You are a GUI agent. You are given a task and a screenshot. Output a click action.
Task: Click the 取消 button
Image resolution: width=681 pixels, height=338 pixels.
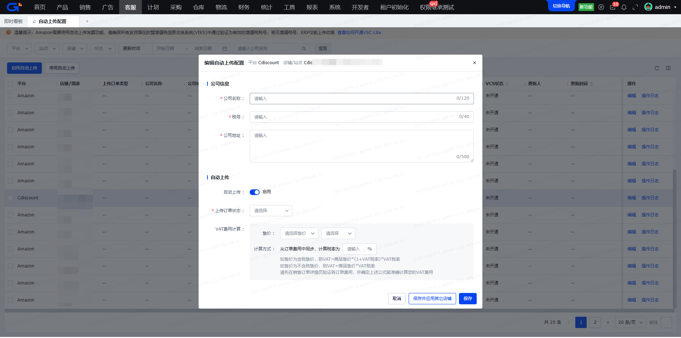(x=397, y=299)
